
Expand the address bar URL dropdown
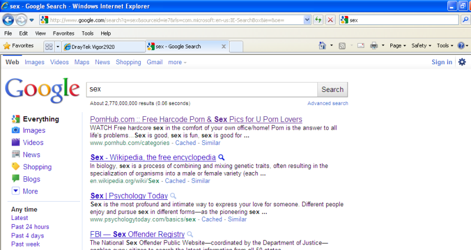[307, 20]
